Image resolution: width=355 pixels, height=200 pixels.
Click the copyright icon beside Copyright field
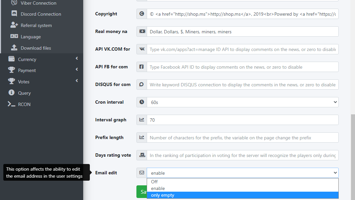click(142, 14)
